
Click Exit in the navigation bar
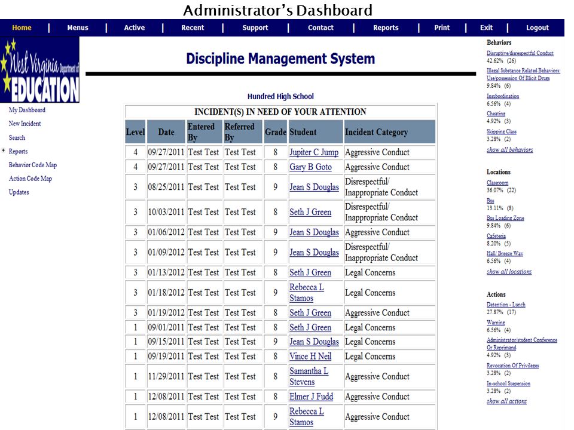point(486,28)
